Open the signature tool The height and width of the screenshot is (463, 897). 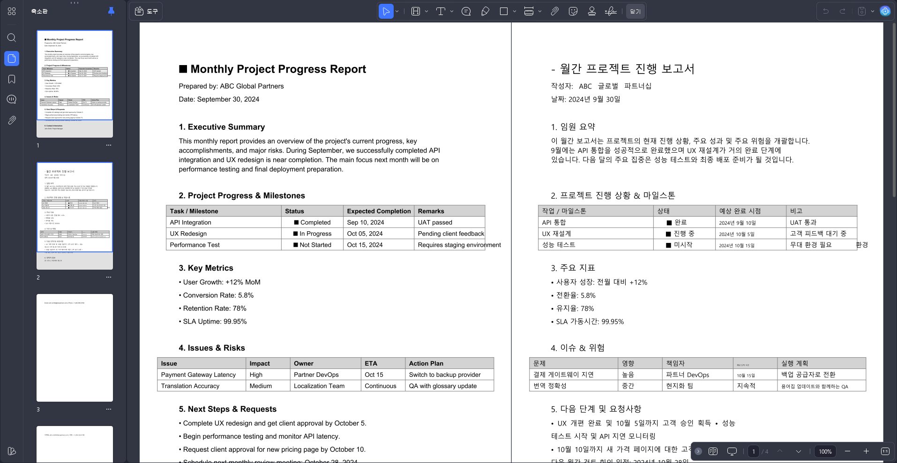pyautogui.click(x=611, y=11)
